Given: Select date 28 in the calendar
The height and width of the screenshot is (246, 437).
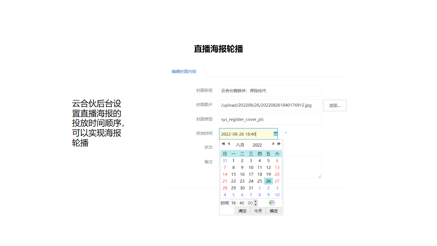Looking at the screenshot, I should click(225, 188).
